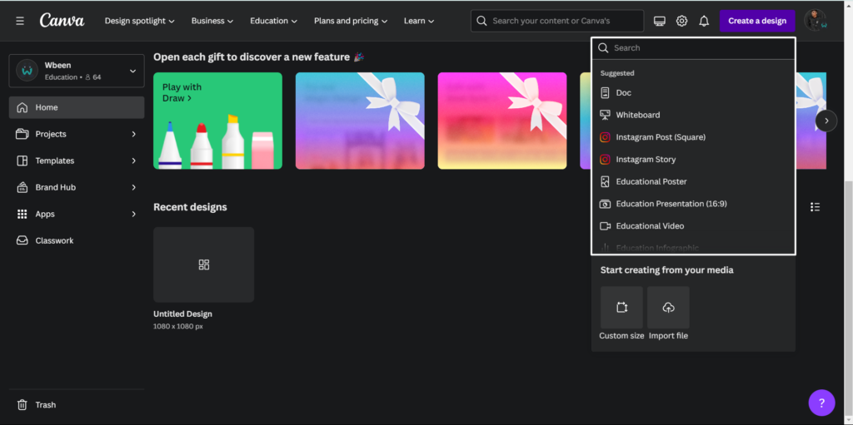
Task: Click the Canva logo
Action: point(62,21)
